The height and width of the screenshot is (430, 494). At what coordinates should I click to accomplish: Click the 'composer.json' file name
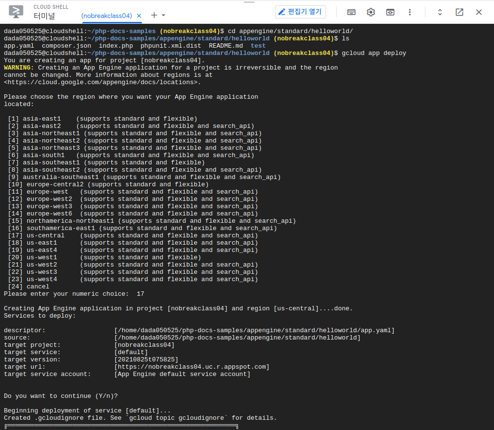click(x=67, y=46)
